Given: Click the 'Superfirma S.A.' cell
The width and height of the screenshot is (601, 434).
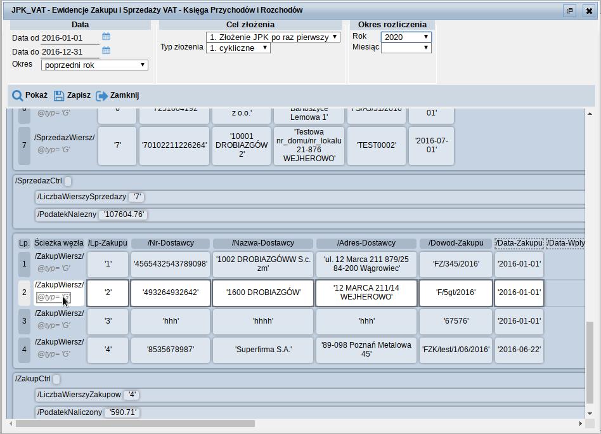Looking at the screenshot, I should coord(263,350).
